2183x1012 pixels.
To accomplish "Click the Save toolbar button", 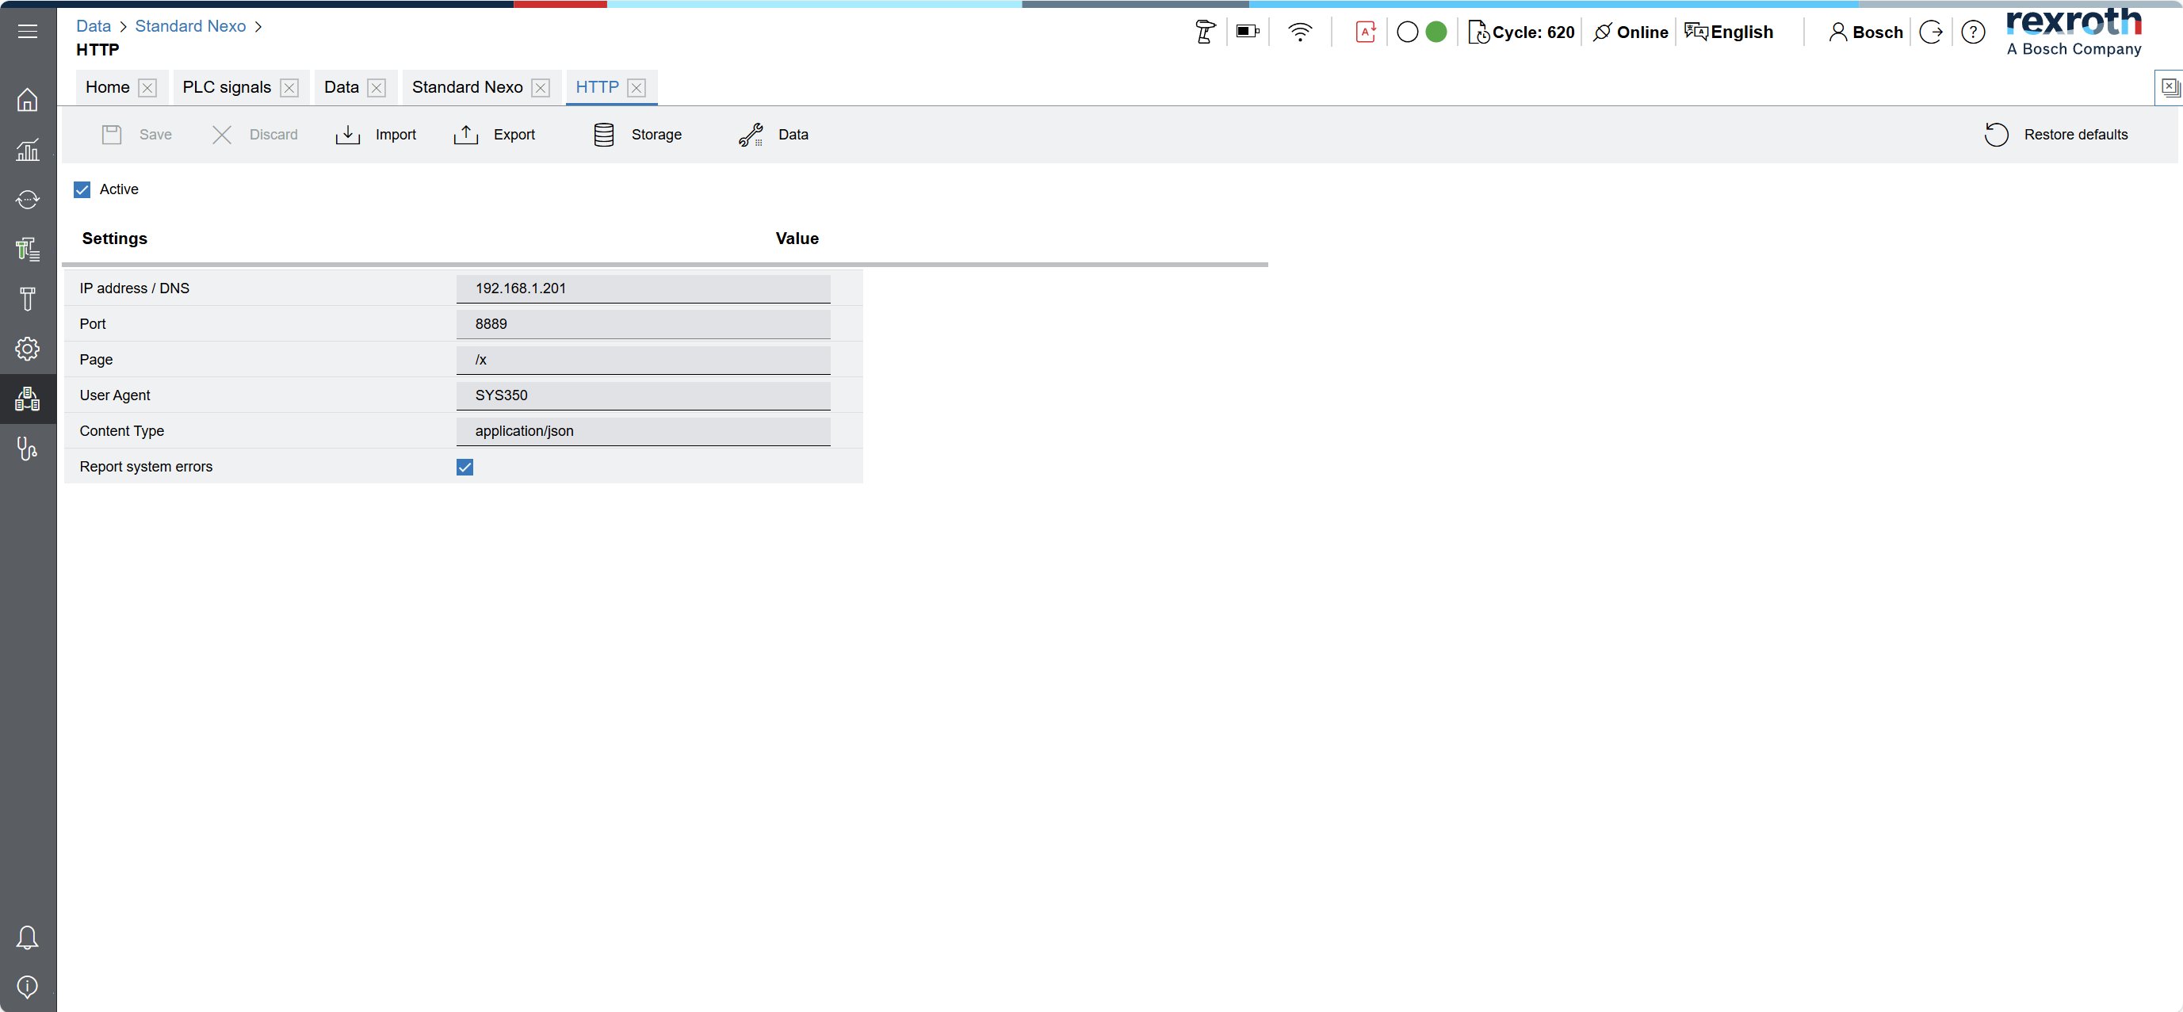I will click(136, 135).
